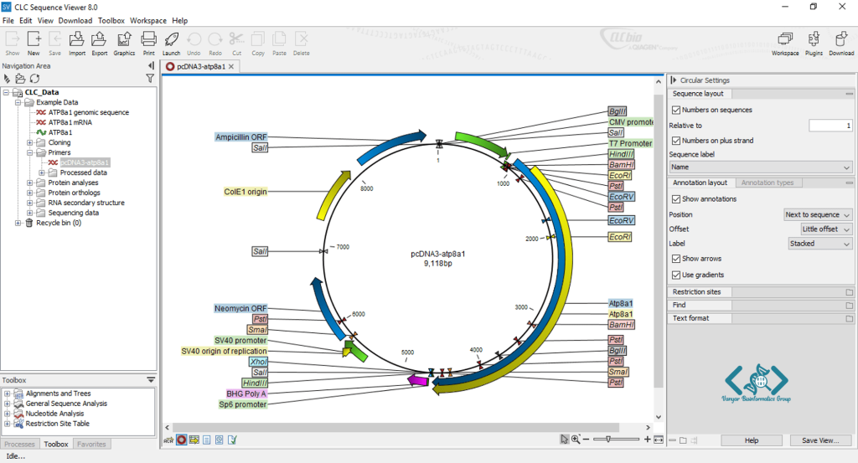Click the zoom slider handle

click(608, 439)
